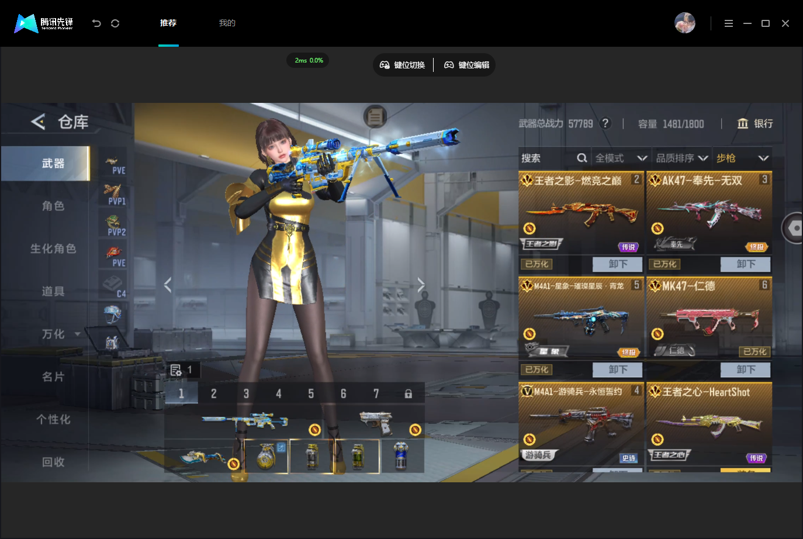Image resolution: width=803 pixels, height=539 pixels.
Task: Click the 键位编辑 button
Action: point(466,65)
